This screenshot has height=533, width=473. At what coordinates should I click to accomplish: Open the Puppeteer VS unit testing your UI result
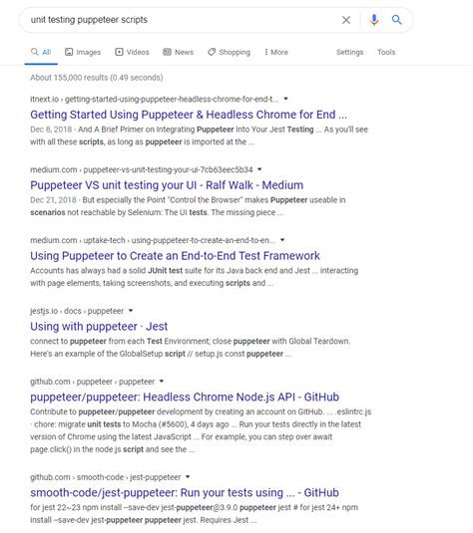pos(167,185)
